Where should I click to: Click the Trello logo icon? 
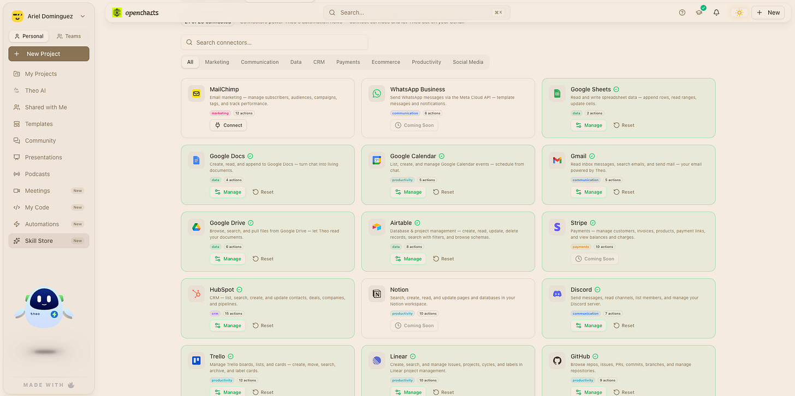click(x=197, y=361)
